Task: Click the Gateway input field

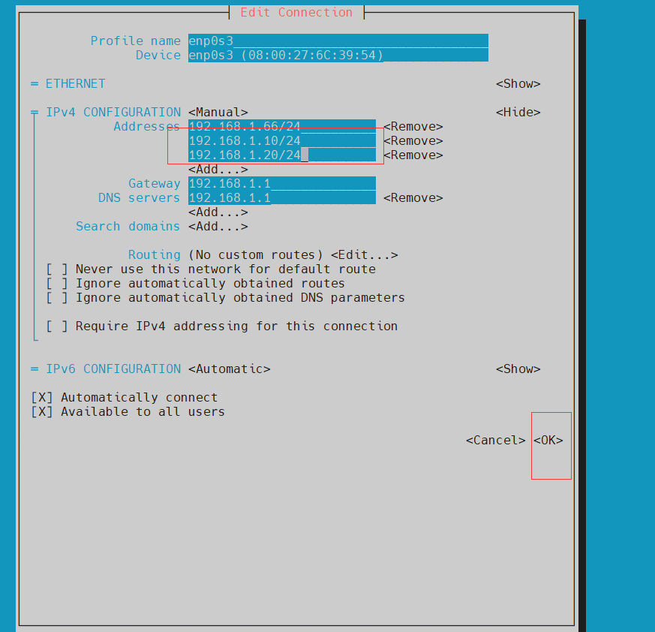Action: click(x=281, y=184)
